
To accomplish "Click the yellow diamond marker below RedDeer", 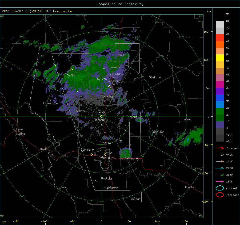I will tap(110, 87).
